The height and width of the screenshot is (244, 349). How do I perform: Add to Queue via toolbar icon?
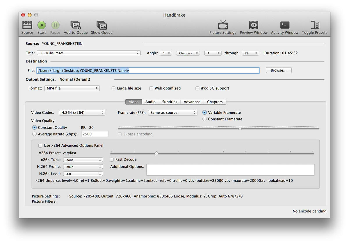click(x=76, y=25)
